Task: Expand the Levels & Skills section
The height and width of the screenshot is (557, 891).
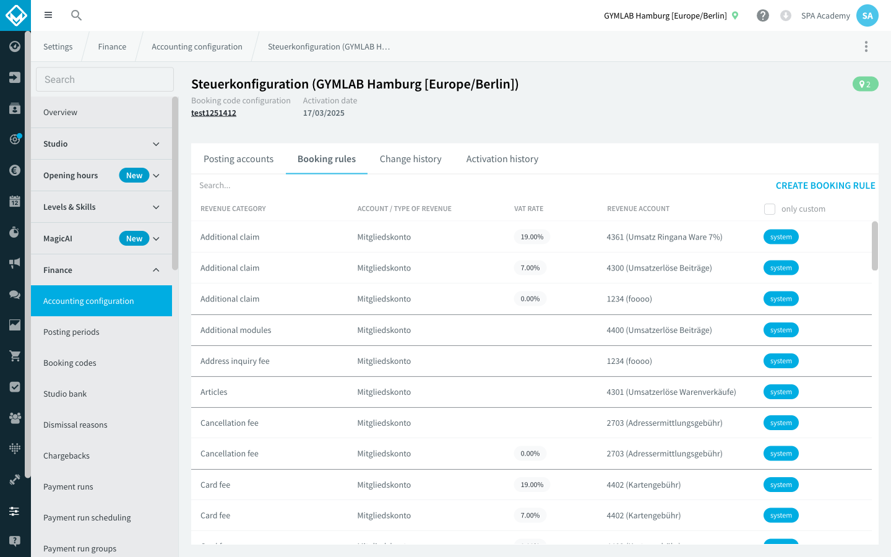Action: pos(101,207)
